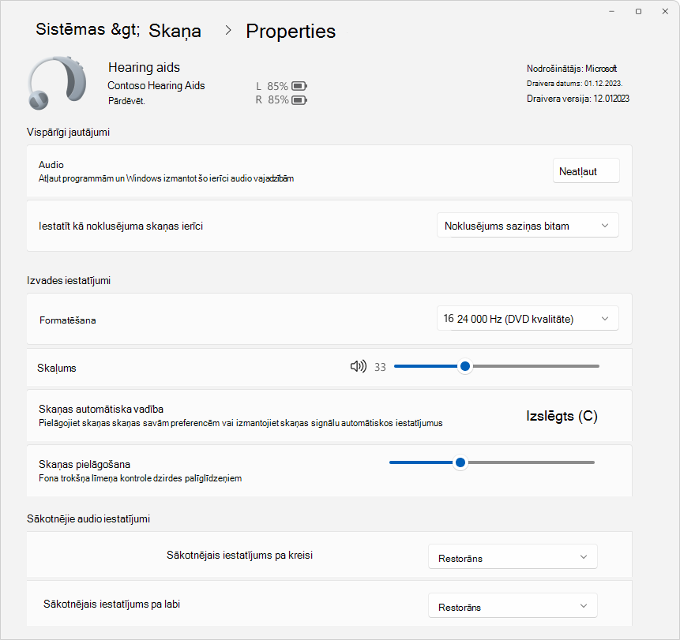Image resolution: width=680 pixels, height=640 pixels.
Task: Open Sākotnējais iestatījums pa kreisi dropdown
Action: (x=513, y=557)
